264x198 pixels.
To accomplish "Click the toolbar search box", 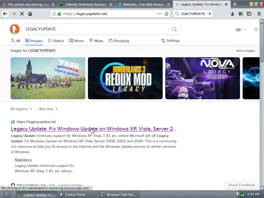I will (193, 14).
